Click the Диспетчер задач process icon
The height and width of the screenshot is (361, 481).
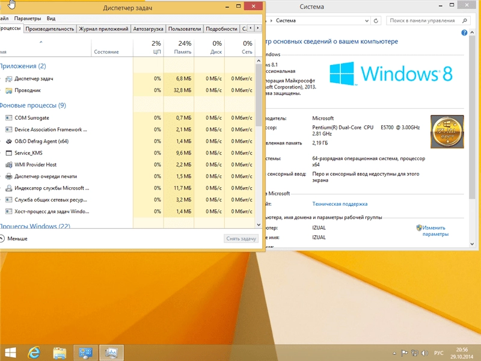pyautogui.click(x=9, y=79)
